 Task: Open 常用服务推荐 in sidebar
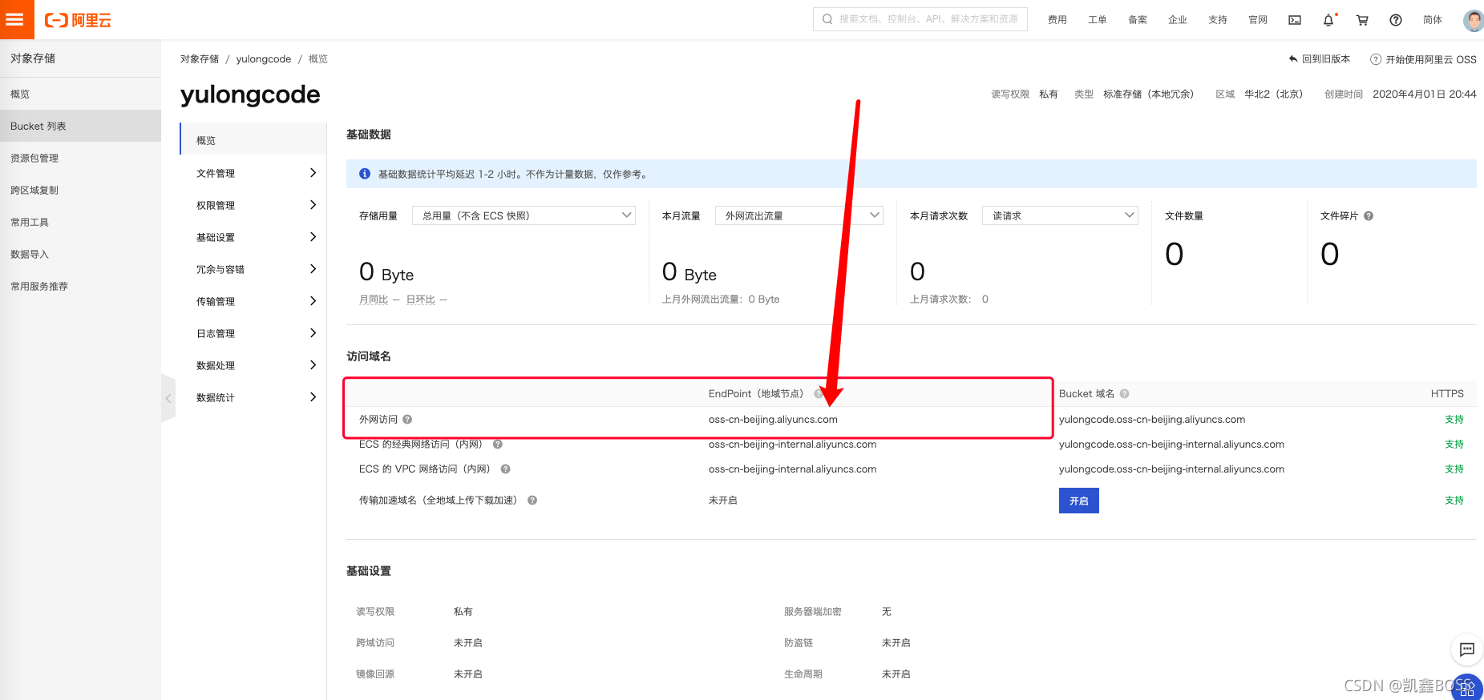[80, 286]
